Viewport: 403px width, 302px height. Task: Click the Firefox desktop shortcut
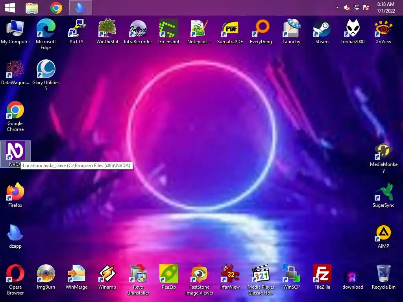point(15,195)
